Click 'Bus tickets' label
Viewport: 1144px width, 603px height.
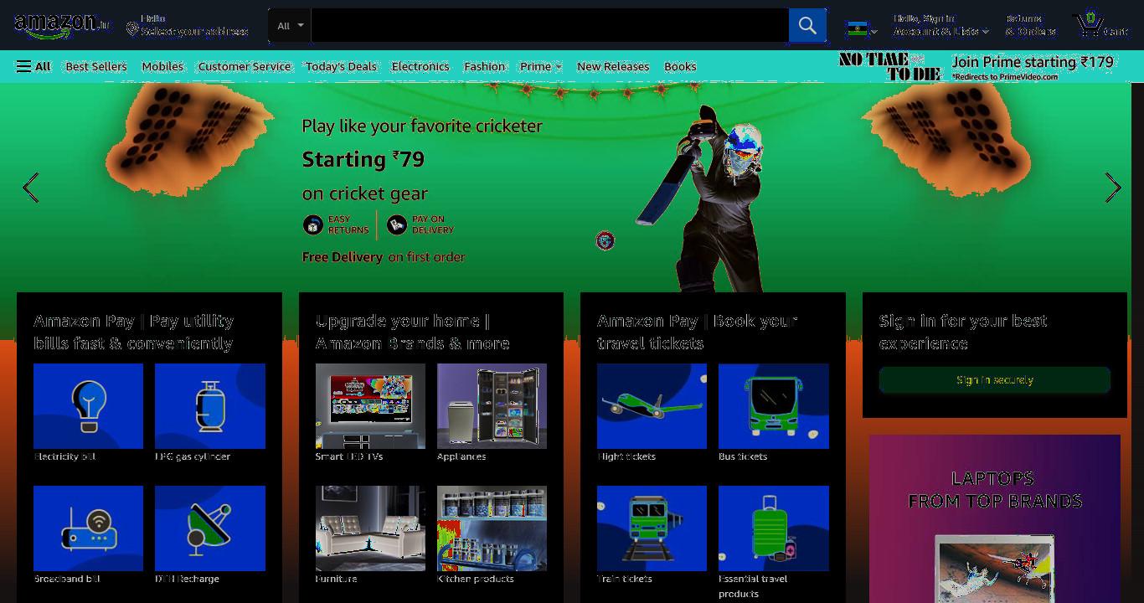tap(743, 456)
